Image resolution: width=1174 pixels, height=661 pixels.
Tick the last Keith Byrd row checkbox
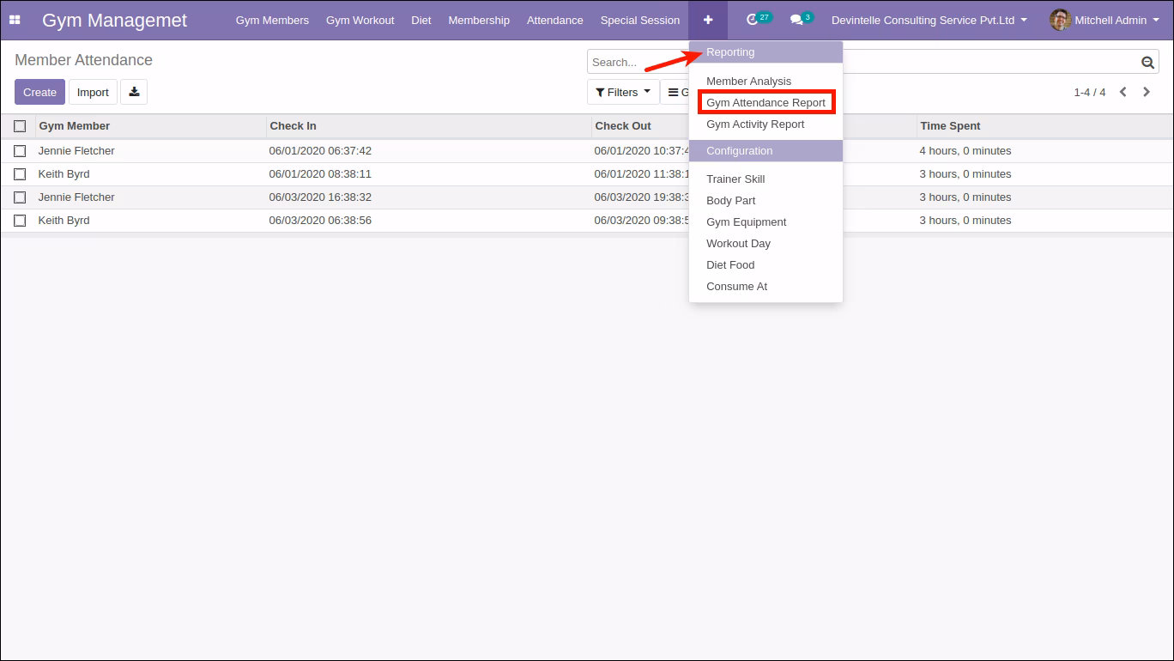point(20,221)
